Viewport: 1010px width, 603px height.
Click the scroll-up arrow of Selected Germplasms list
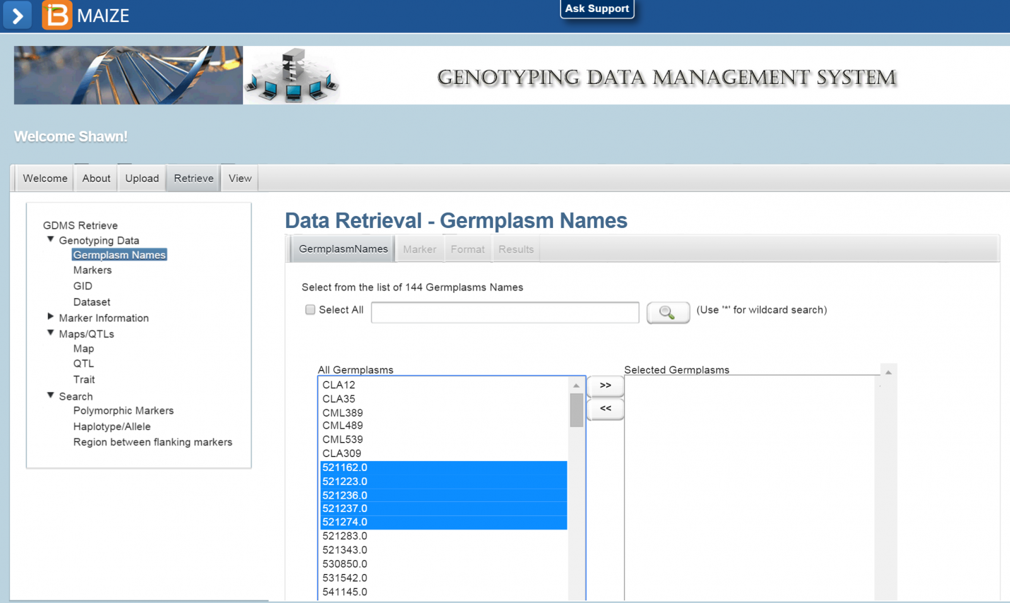(x=888, y=373)
